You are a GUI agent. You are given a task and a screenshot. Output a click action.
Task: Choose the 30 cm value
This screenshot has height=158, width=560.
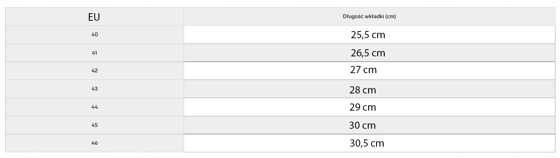click(x=362, y=126)
